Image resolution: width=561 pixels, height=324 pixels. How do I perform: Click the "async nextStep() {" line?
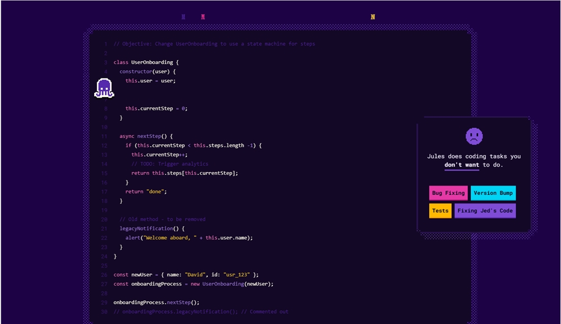pyautogui.click(x=146, y=136)
